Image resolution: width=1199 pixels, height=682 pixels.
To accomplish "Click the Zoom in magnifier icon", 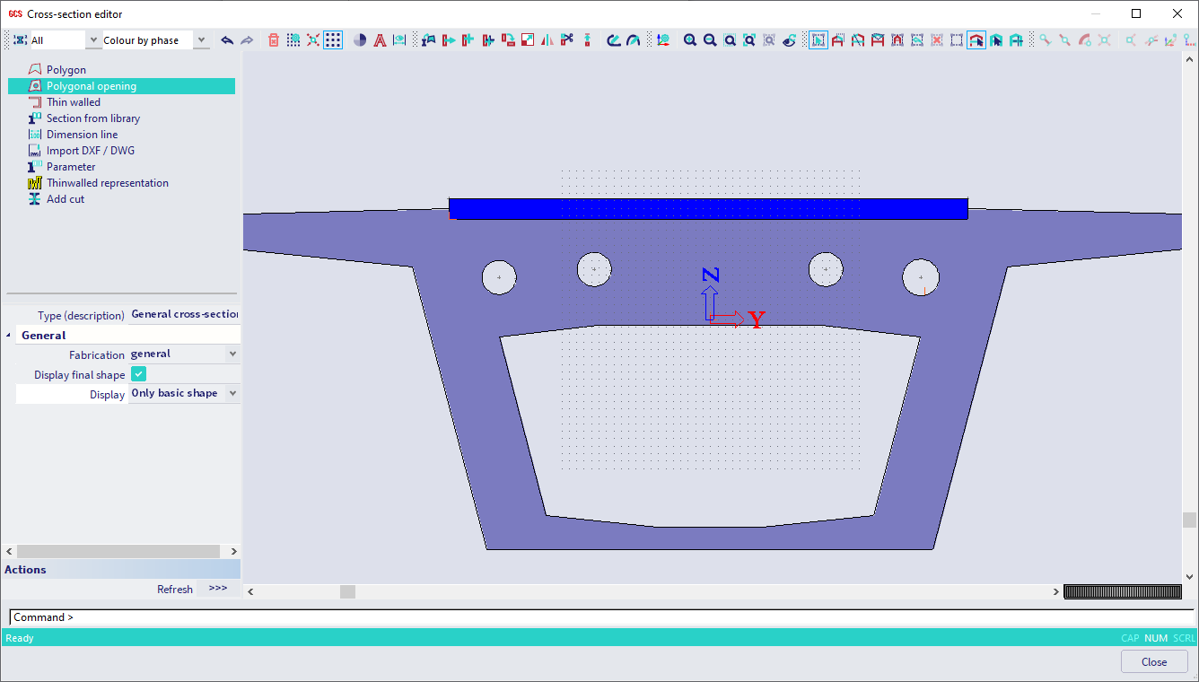I will 690,40.
